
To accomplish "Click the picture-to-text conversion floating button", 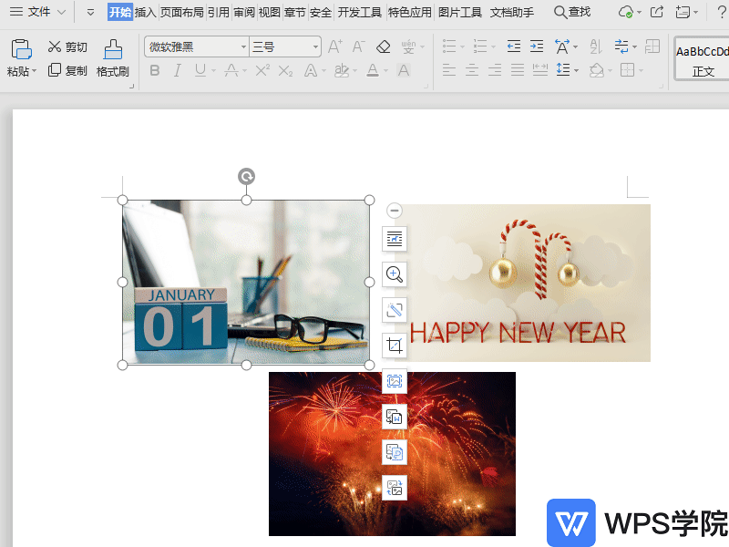I will [395, 417].
